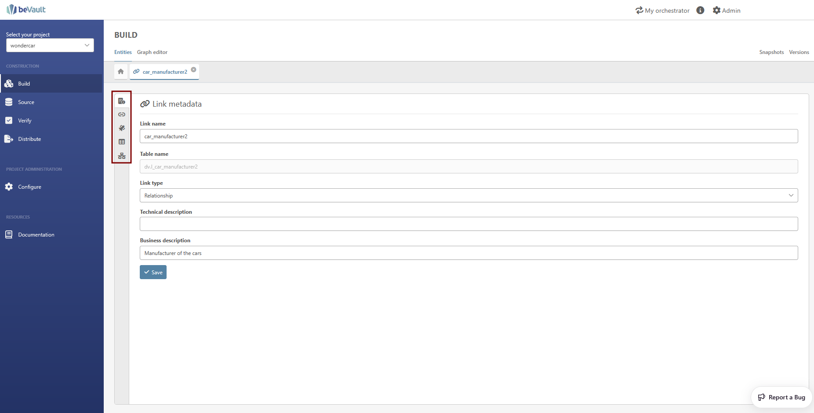Image resolution: width=814 pixels, height=413 pixels.
Task: Navigate to Source in the sidebar
Action: 26,102
